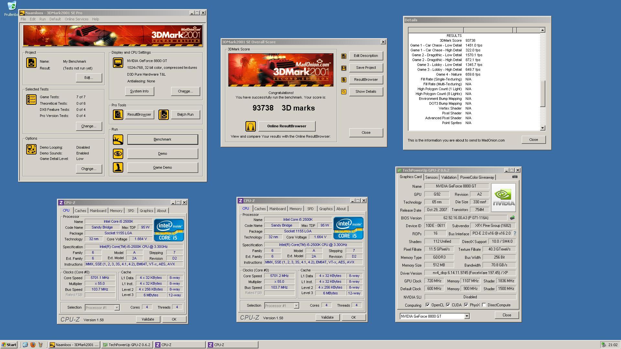The height and width of the screenshot is (349, 621).
Task: Click the GPU-Z BIOS save icon
Action: 512,218
